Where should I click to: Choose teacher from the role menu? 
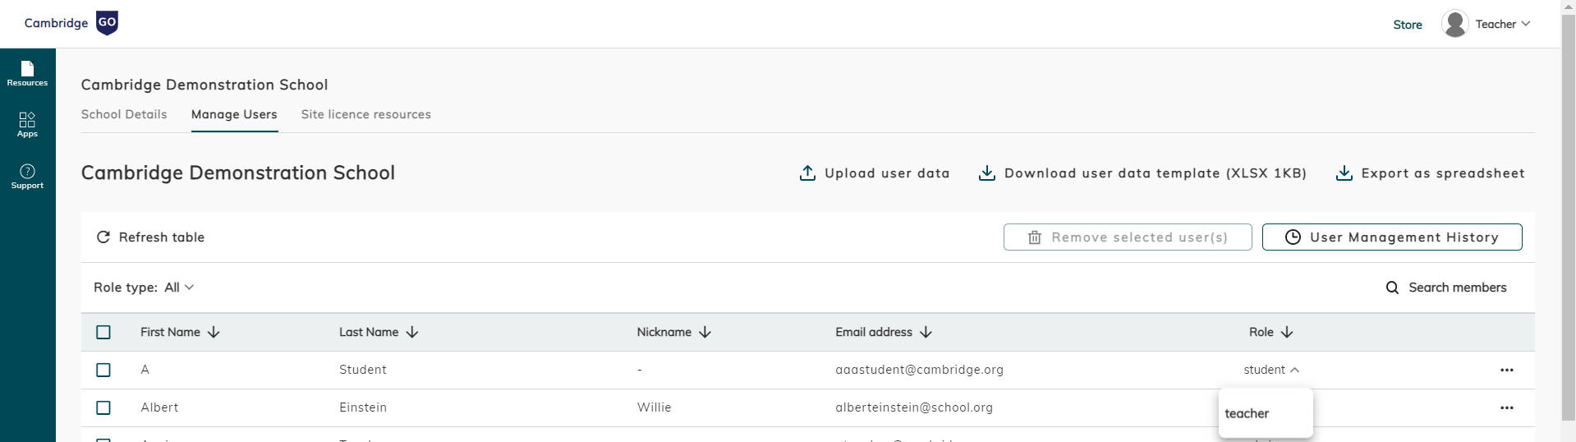pyautogui.click(x=1247, y=413)
